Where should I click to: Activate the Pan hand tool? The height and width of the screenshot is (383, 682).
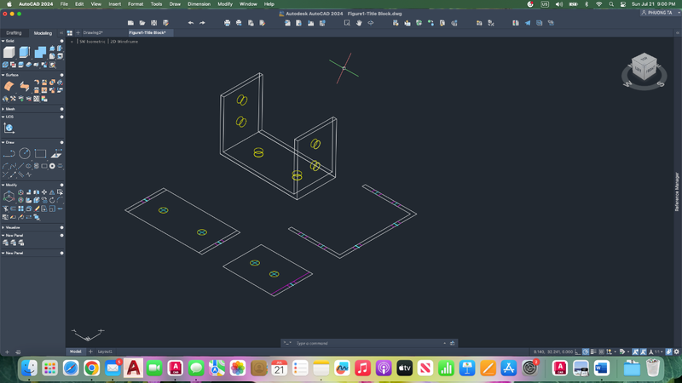[359, 23]
